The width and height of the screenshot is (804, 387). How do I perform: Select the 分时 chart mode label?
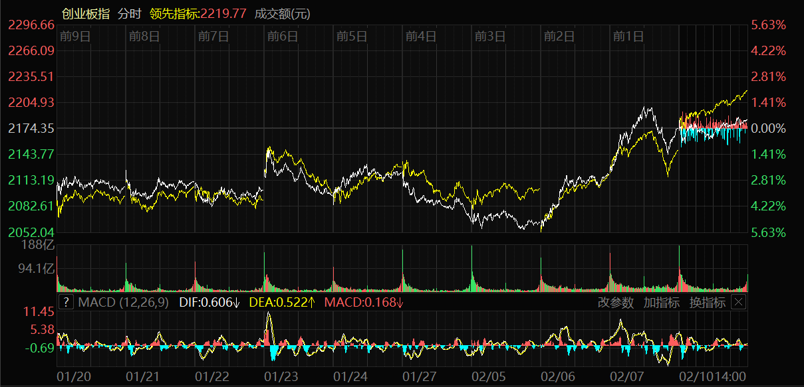(x=130, y=13)
